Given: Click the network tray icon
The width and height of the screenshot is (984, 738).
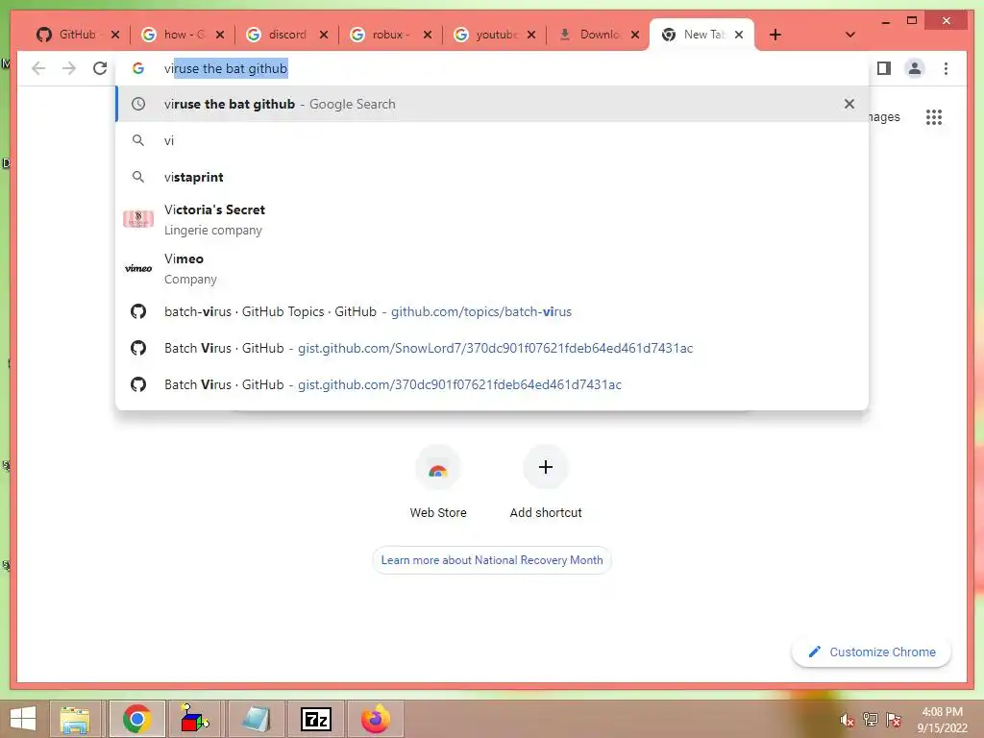Looking at the screenshot, I should pos(871,720).
